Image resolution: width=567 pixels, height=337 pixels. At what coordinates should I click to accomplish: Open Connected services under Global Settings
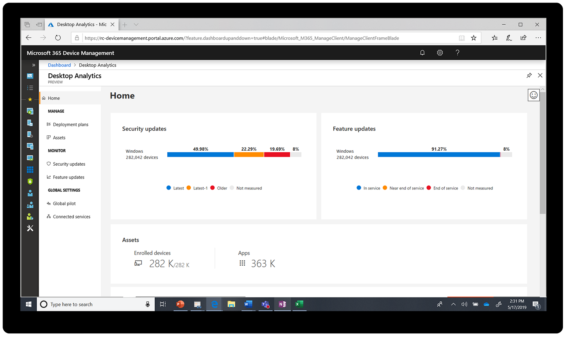(x=72, y=216)
